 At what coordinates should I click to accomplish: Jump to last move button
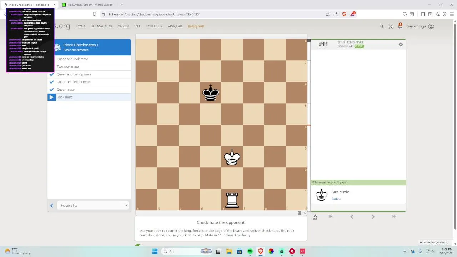point(394,217)
